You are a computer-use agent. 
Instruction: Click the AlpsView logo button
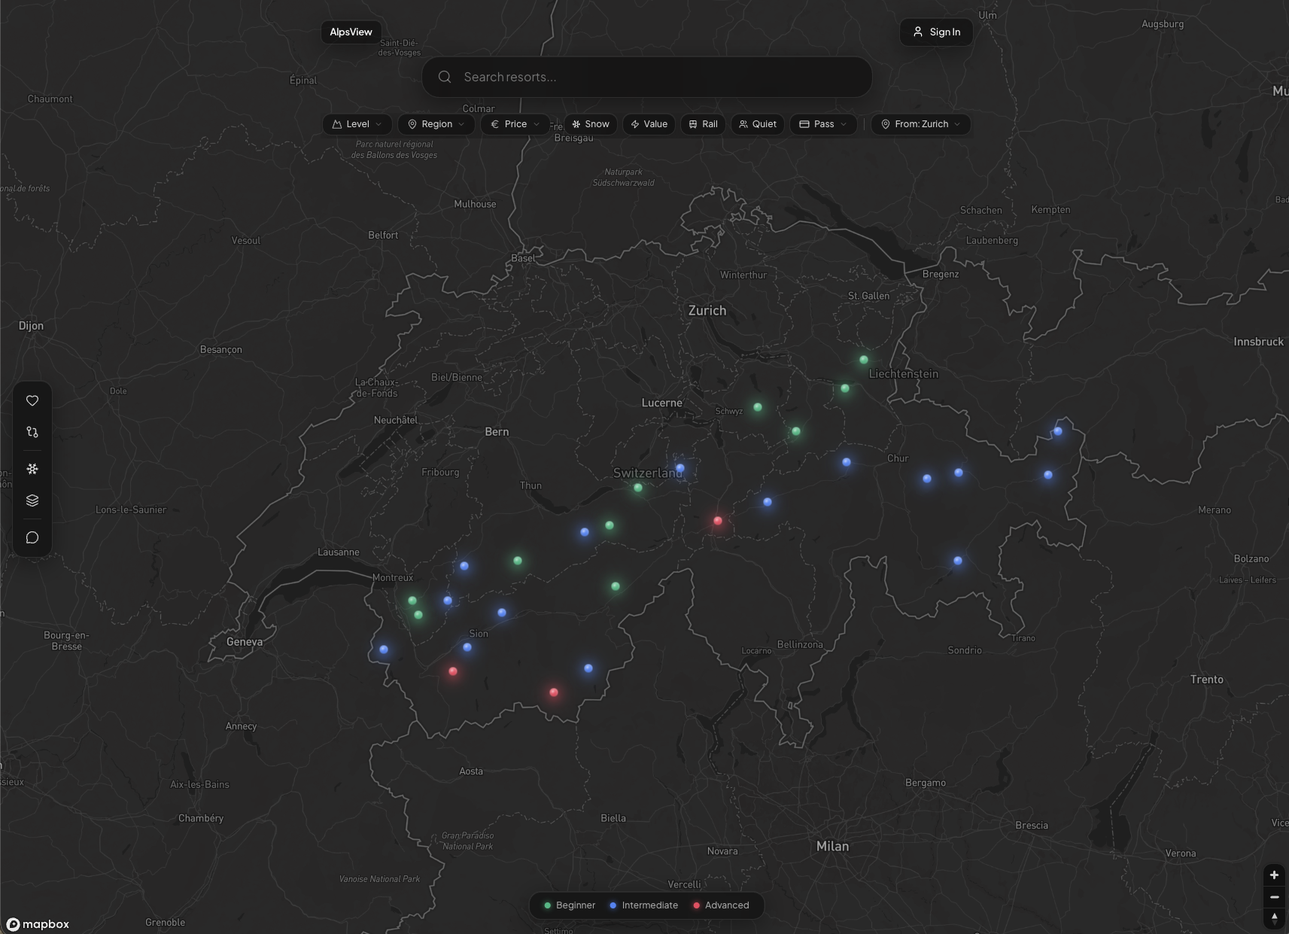pos(351,32)
